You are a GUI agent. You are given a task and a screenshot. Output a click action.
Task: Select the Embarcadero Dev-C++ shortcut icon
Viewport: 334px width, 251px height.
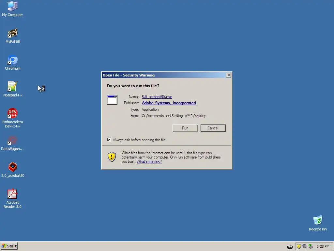[13, 118]
